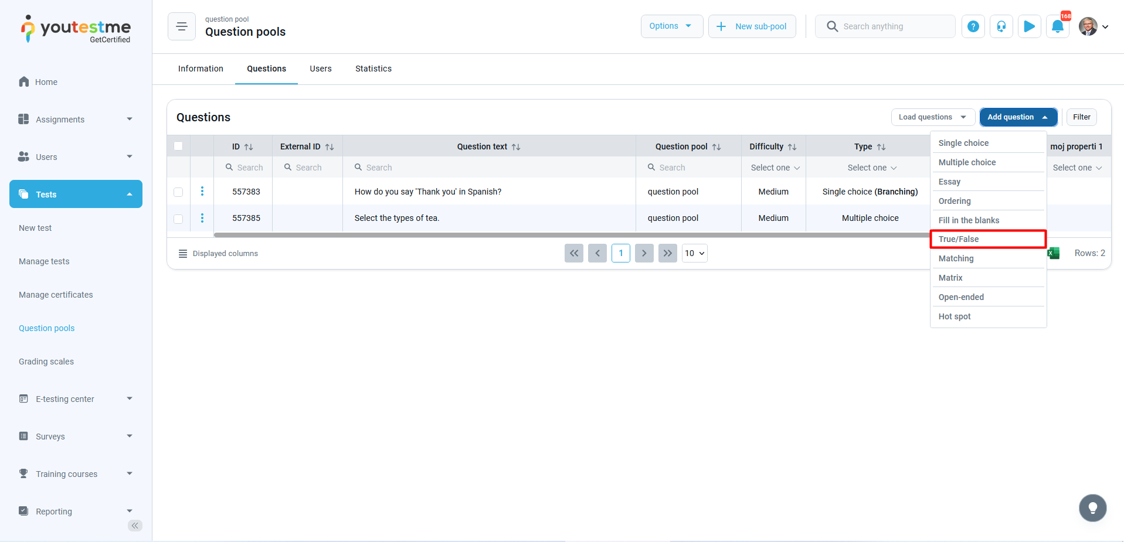Open the hamburger menu beside Question pools

(x=182, y=26)
